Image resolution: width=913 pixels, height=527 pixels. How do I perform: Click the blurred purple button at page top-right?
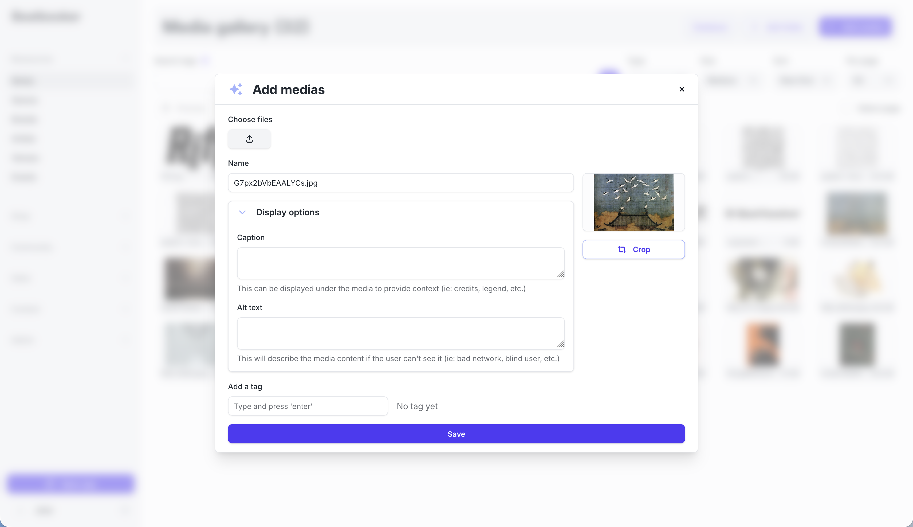[x=855, y=27]
